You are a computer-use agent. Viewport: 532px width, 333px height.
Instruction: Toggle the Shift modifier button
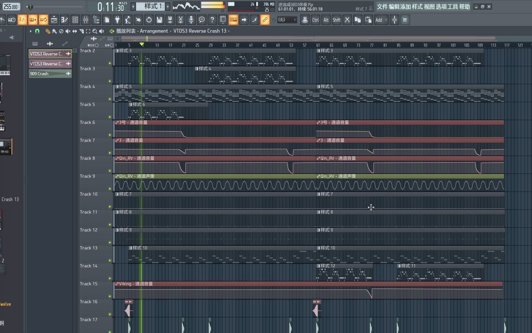coord(336,20)
